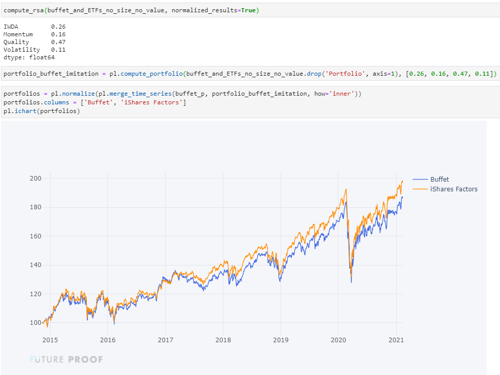
Task: Click the dtype: float64 output text
Action: coord(29,58)
